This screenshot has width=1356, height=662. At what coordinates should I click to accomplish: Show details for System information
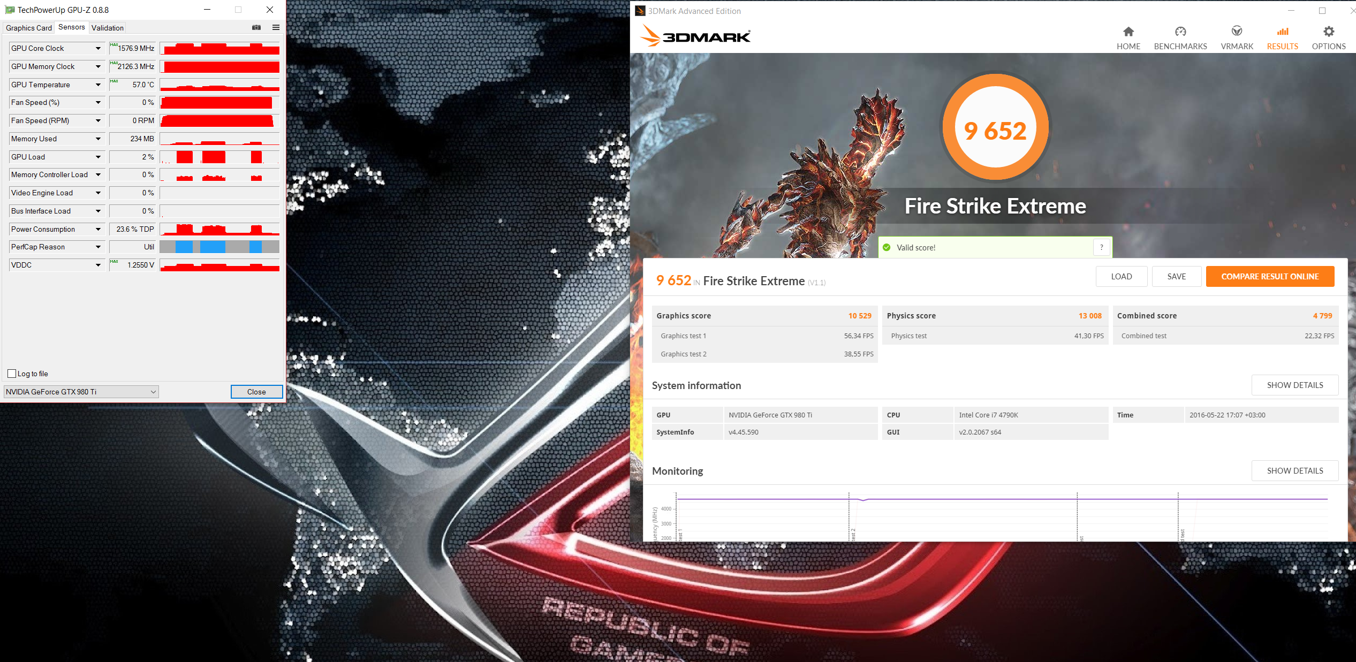point(1294,385)
